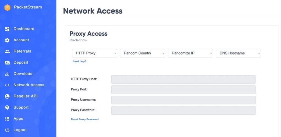Click the Dashboard grid icon
Viewport: 281px width, 137px height.
[x=7, y=29]
